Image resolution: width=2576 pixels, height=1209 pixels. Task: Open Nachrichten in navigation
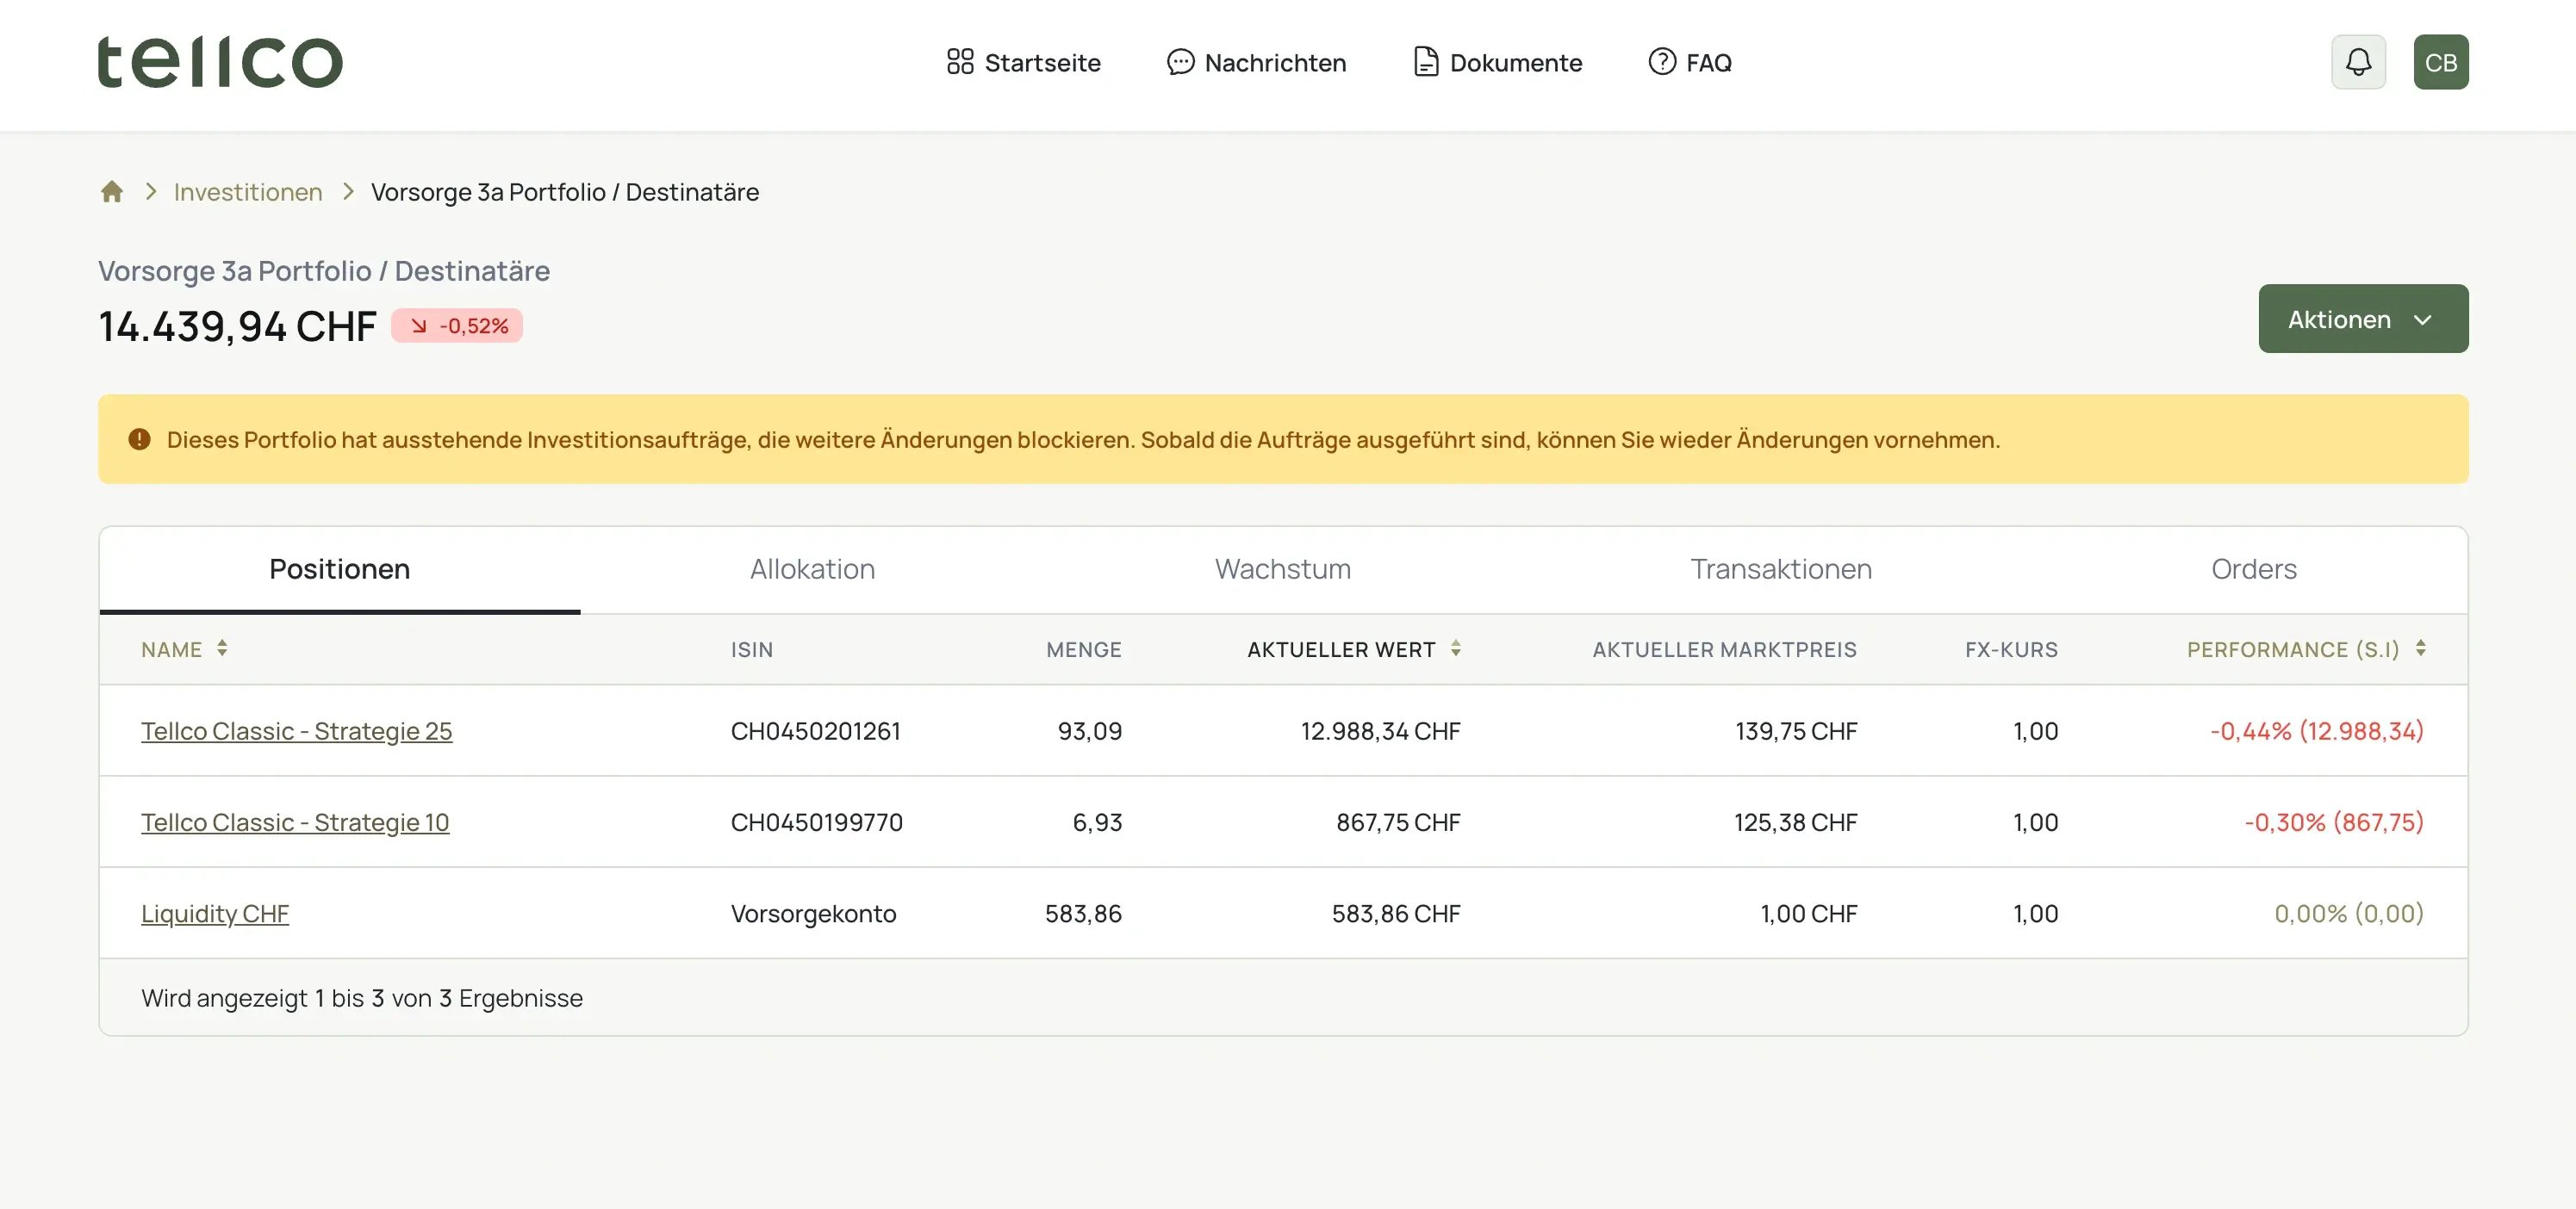[1256, 62]
